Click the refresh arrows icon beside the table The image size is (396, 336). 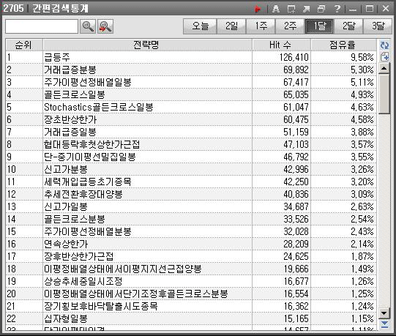pos(384,45)
